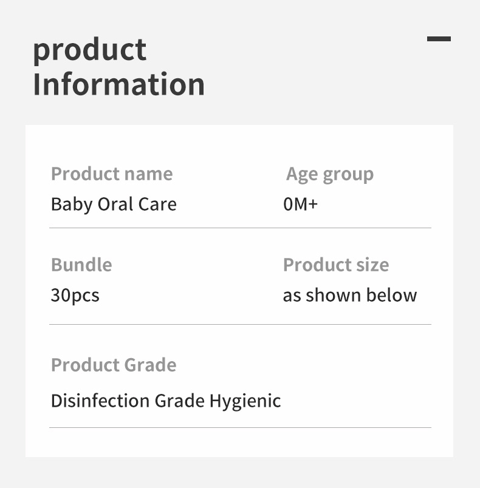Click the 'product Information' heading

pos(118,67)
